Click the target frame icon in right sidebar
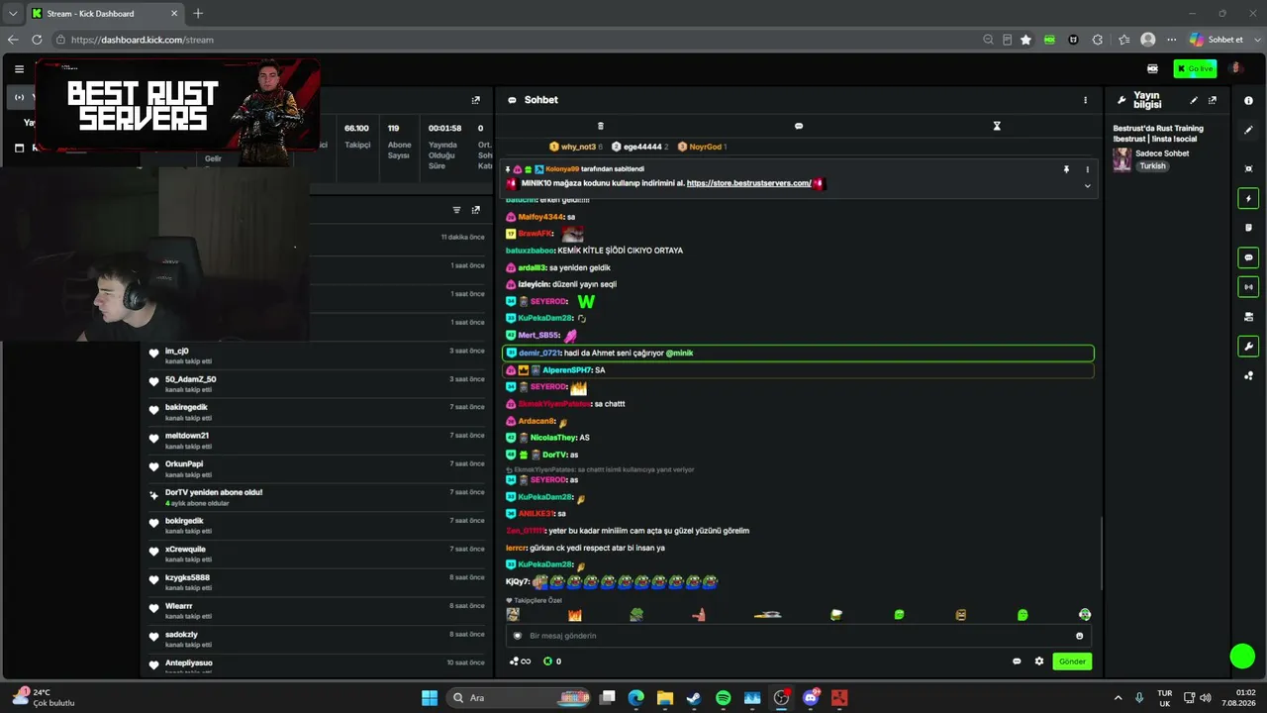The width and height of the screenshot is (1267, 713). click(x=1248, y=168)
